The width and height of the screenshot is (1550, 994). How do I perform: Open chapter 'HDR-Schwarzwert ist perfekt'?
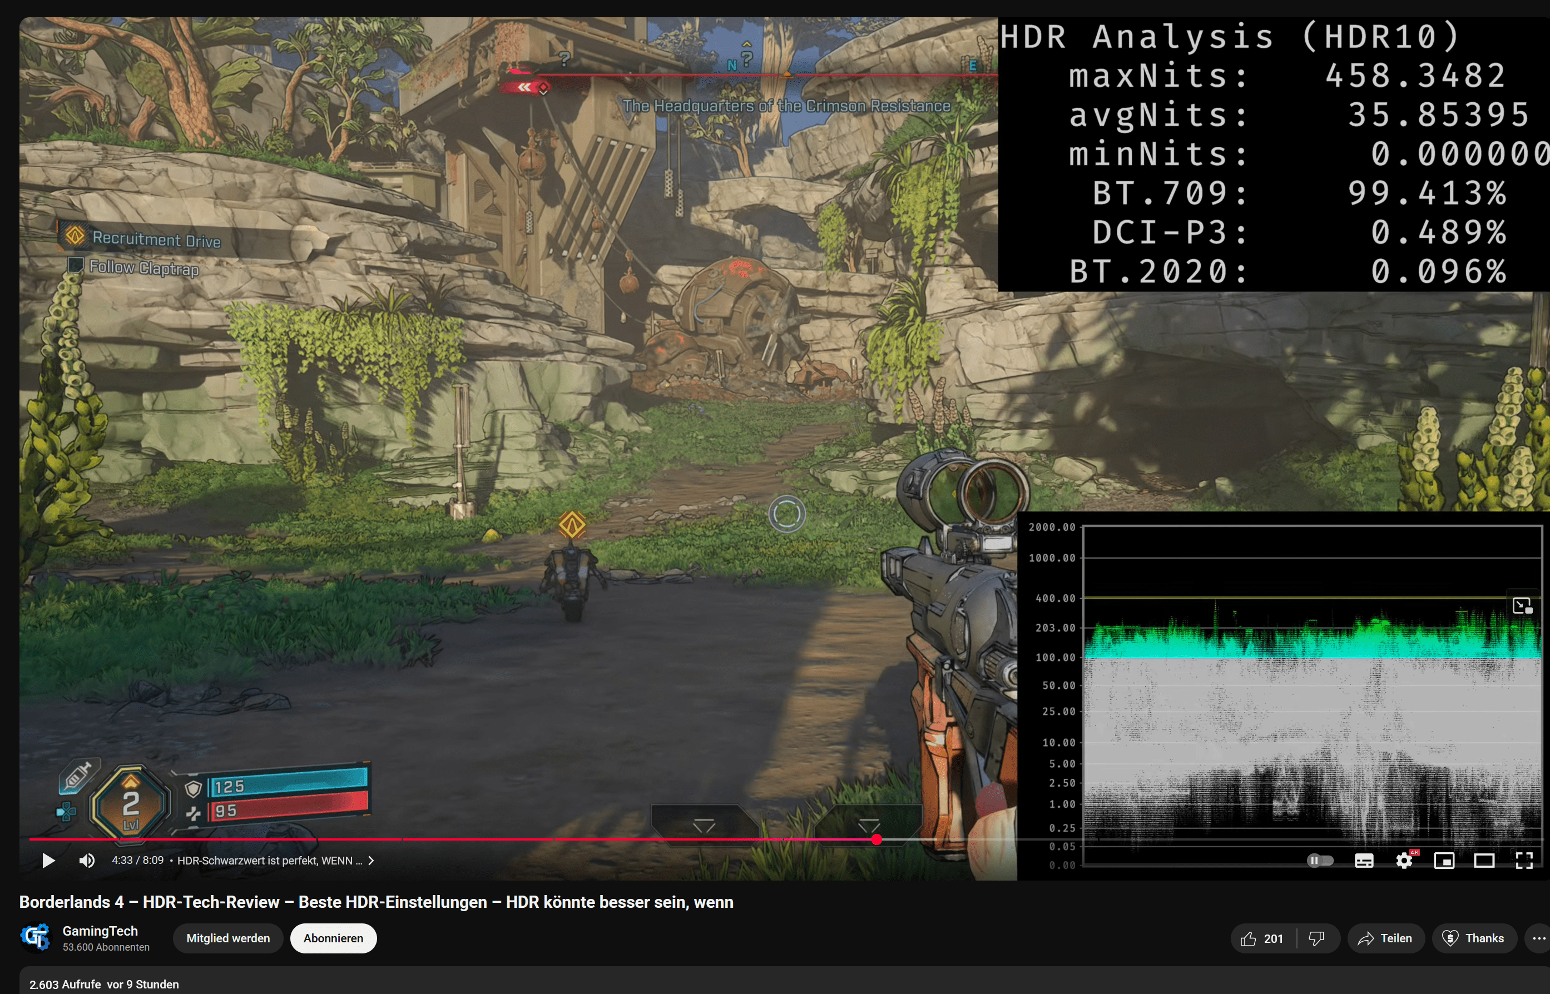click(269, 861)
